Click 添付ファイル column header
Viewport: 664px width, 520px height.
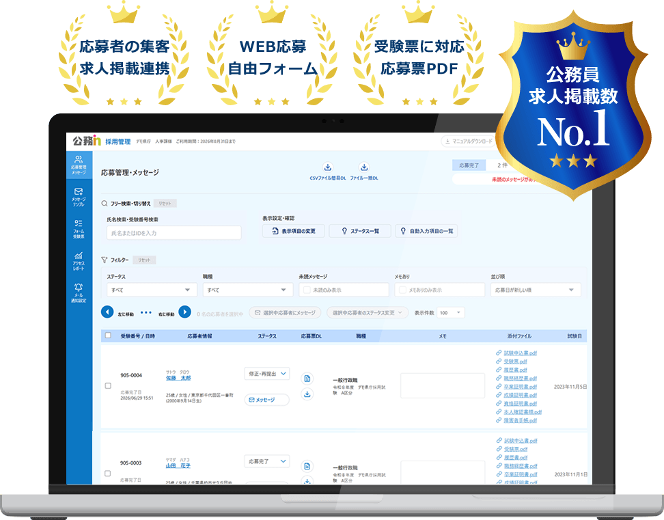click(520, 336)
